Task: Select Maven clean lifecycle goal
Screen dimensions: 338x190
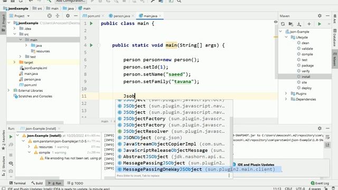Action: tap(305, 43)
